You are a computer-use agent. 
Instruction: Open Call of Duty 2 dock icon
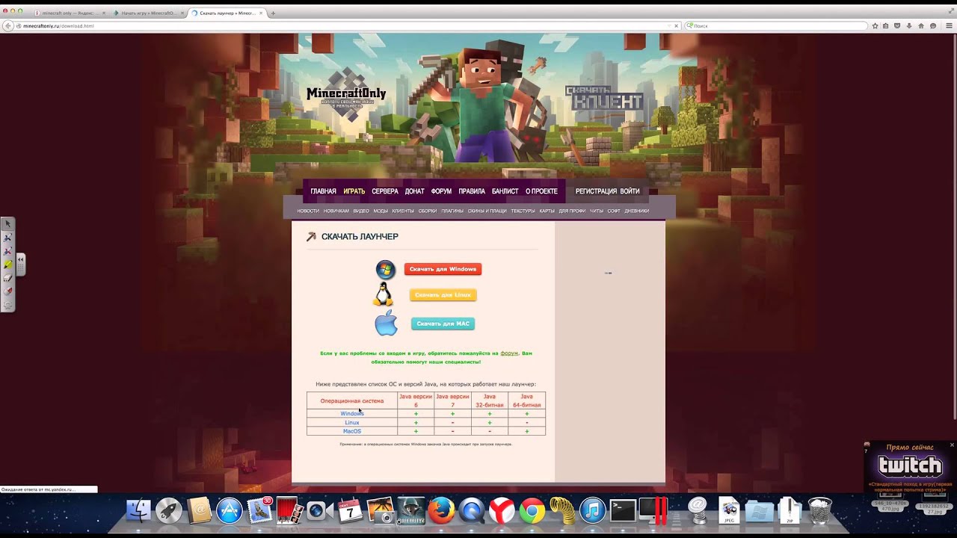pyautogui.click(x=411, y=511)
